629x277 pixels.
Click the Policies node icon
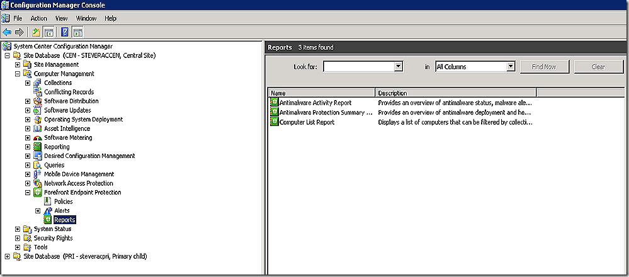pyautogui.click(x=48, y=201)
